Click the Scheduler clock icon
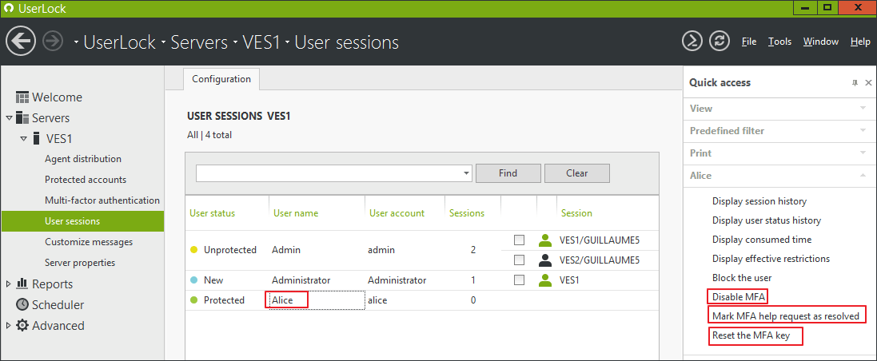877x361 pixels. 22,304
